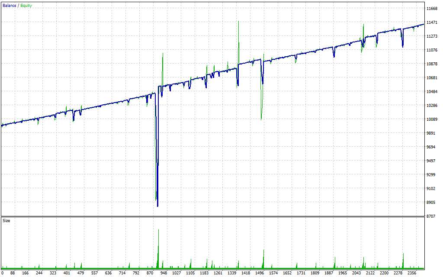The image size is (443, 277).
Task: Select the 8707 value on the price axis
Action: [x=432, y=216]
